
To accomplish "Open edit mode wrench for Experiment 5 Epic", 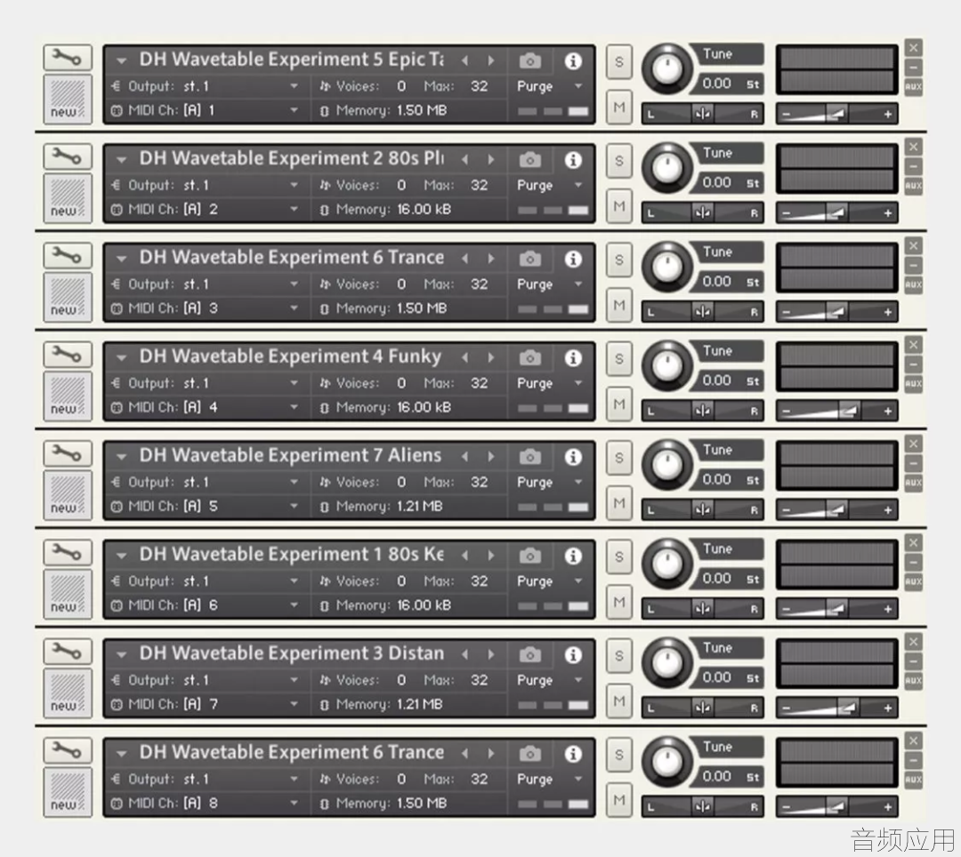I will [68, 58].
